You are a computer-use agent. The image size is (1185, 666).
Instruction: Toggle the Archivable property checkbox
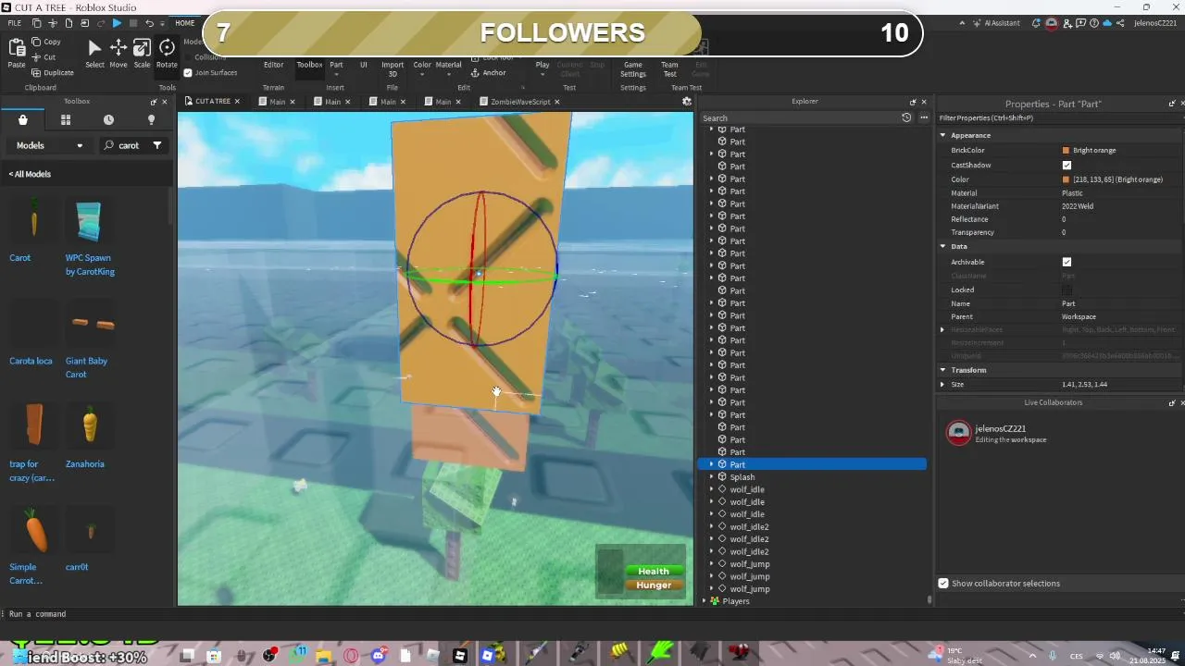tap(1066, 263)
